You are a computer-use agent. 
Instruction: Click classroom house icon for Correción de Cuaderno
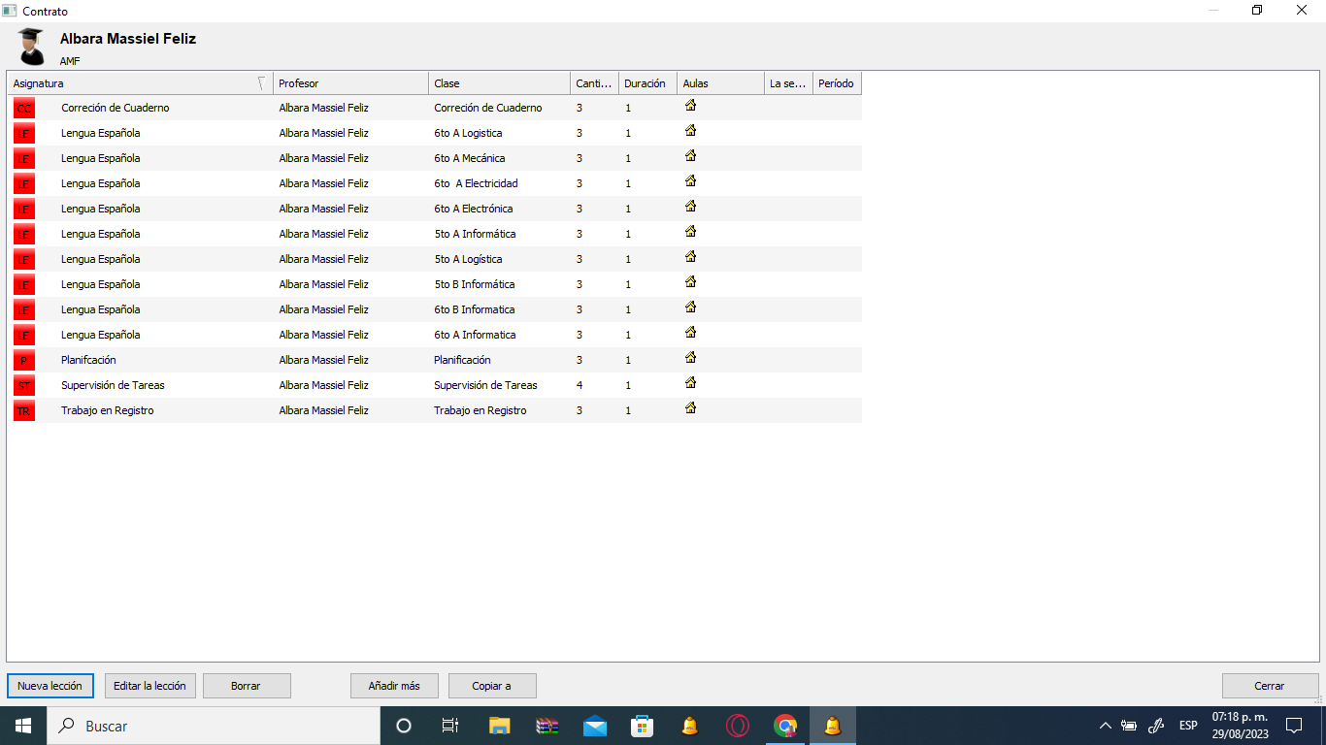691,106
